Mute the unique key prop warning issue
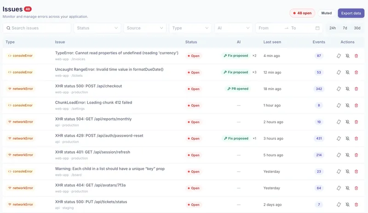 click(x=348, y=172)
